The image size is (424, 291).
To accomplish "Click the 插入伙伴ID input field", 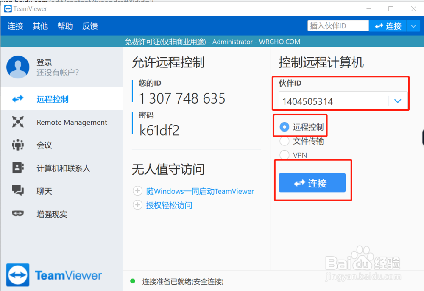I will coord(338,26).
